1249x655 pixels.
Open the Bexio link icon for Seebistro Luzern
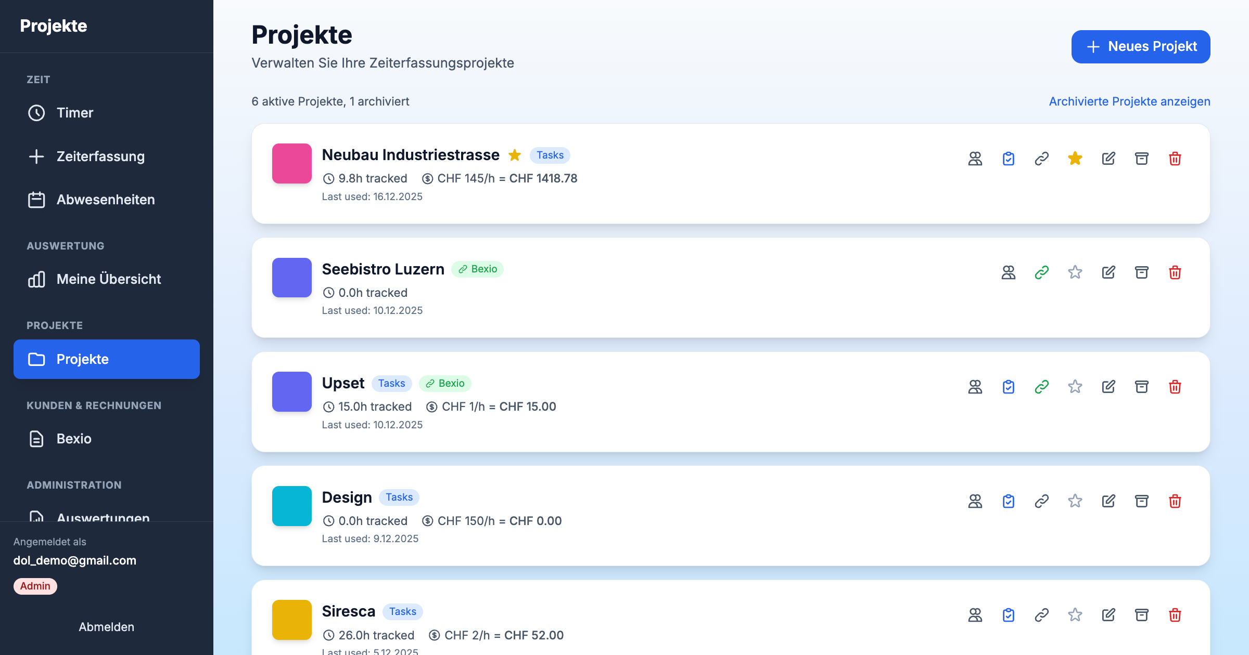tap(1041, 272)
